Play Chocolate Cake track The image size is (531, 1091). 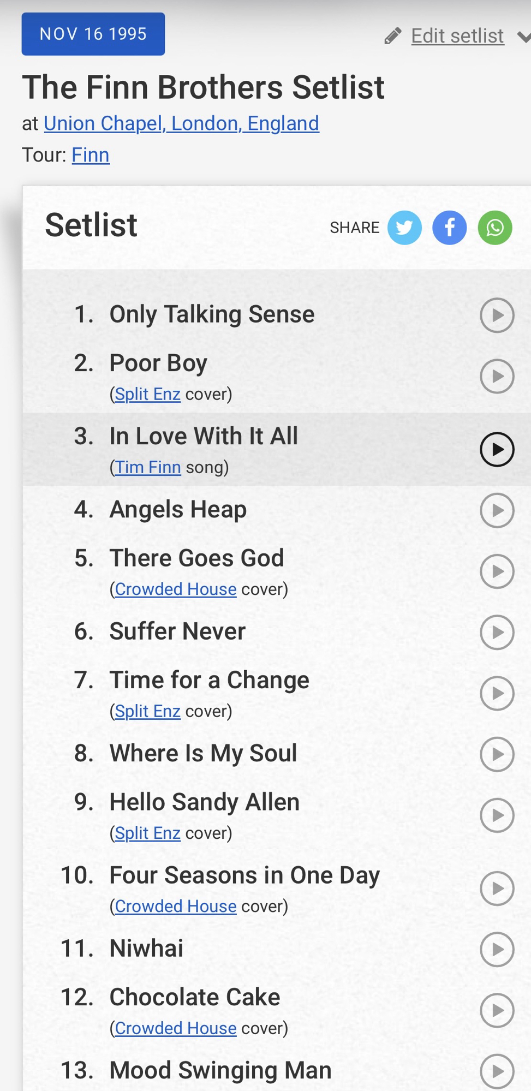click(497, 1010)
